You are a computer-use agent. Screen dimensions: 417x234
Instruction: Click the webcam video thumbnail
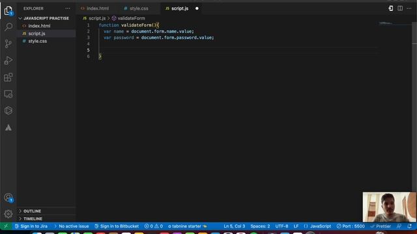[390, 207]
